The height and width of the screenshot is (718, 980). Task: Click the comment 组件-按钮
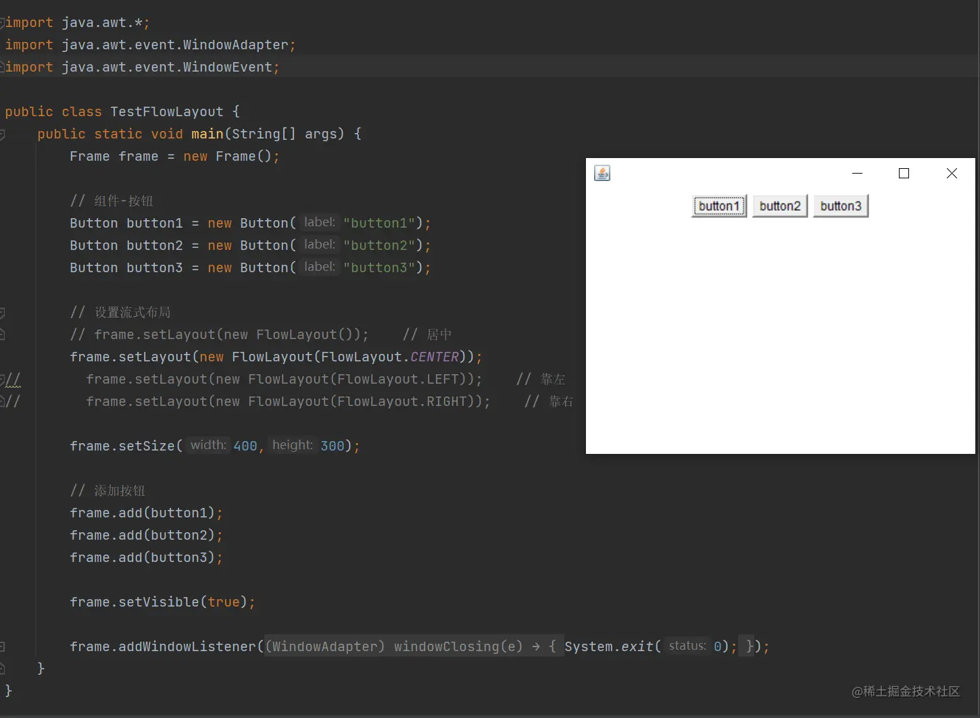[x=112, y=201]
